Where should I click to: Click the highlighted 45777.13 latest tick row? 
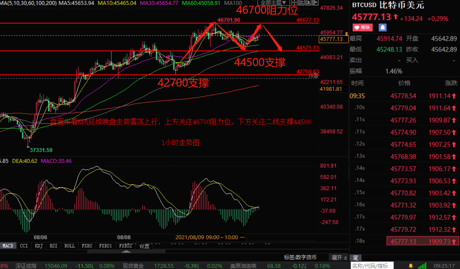click(423, 241)
